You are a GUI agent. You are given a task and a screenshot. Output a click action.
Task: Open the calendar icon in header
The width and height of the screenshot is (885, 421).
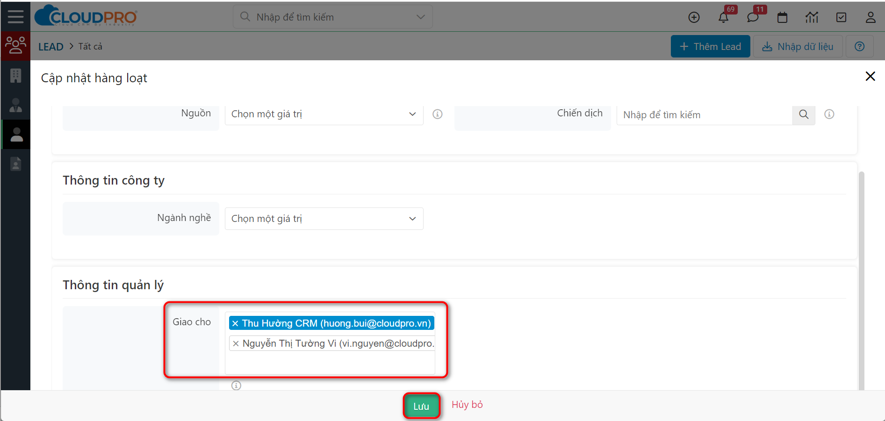[x=782, y=17]
